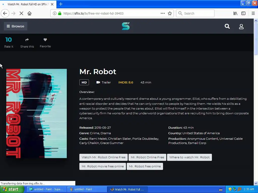Click the browser forward arrow
Viewport: 258px width, 193px height.
(13, 13)
